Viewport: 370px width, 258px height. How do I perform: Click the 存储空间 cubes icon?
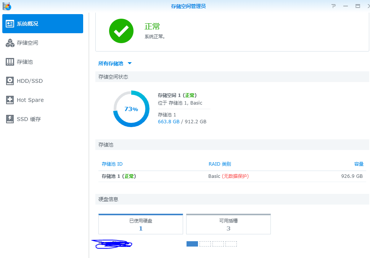(10, 43)
